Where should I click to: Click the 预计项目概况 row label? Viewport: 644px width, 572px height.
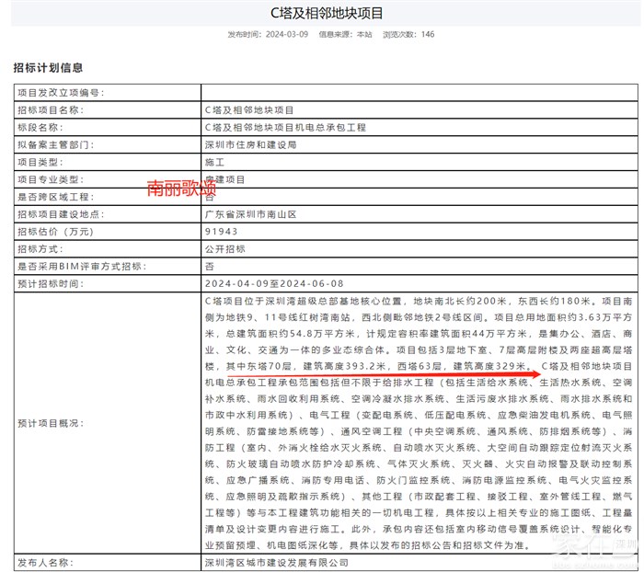click(51, 423)
